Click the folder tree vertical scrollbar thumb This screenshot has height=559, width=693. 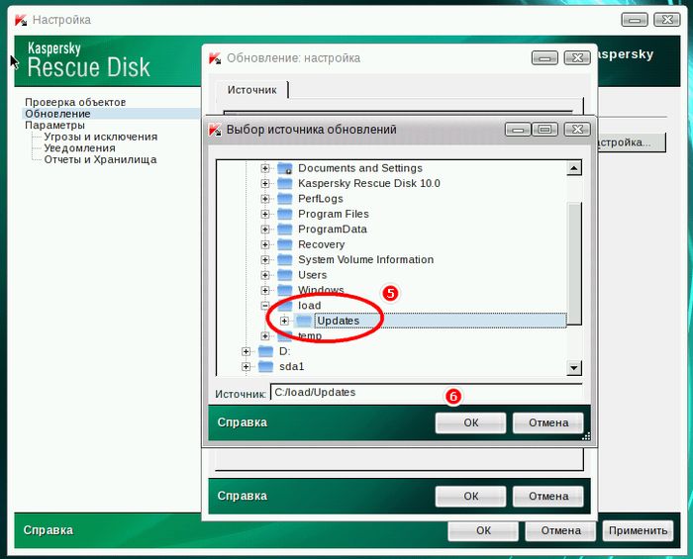[573, 263]
